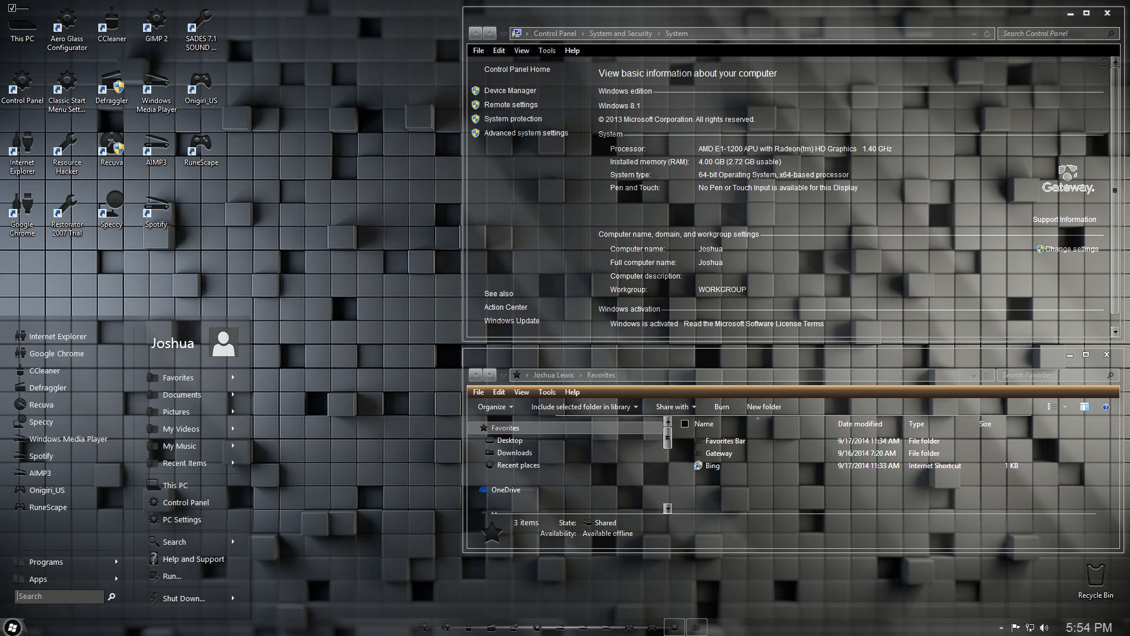Toggle the preview pane icon
Image resolution: width=1130 pixels, height=636 pixels.
tap(1084, 407)
